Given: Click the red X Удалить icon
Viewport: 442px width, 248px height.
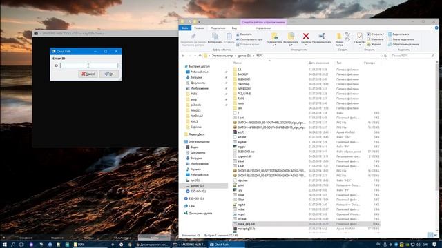Looking at the screenshot, I should tap(306, 36).
